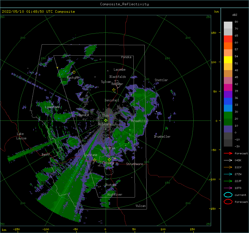Click the yellow diamond marker near Cochrane

[x=95, y=160]
